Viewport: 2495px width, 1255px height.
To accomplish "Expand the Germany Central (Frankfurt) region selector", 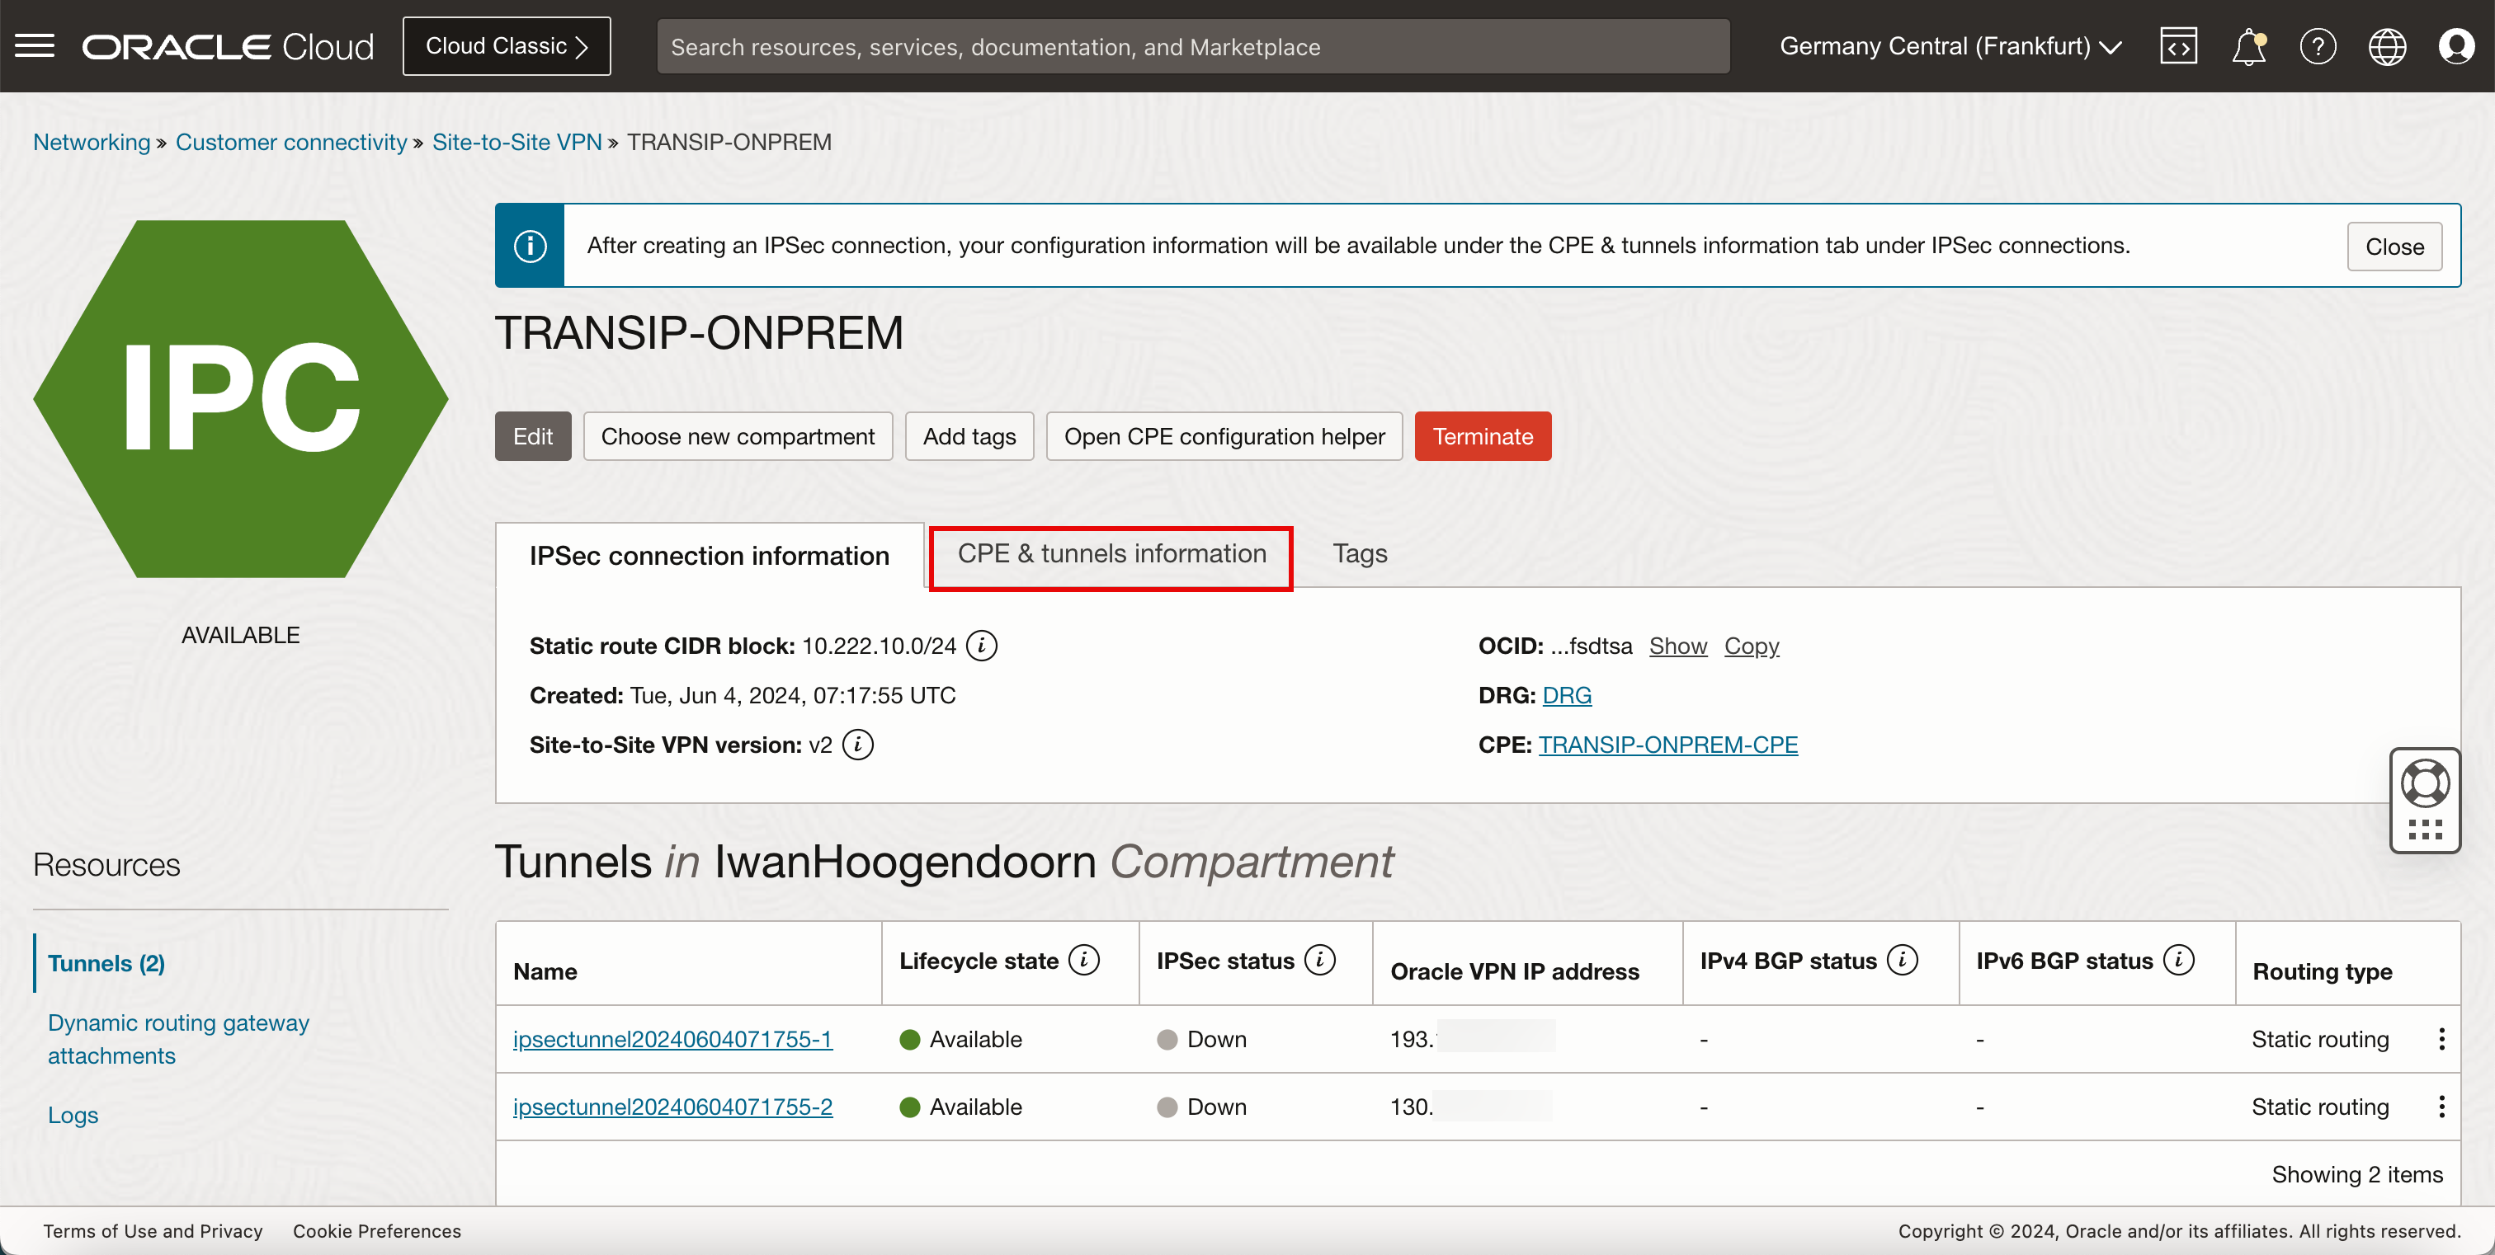I will pyautogui.click(x=1950, y=45).
